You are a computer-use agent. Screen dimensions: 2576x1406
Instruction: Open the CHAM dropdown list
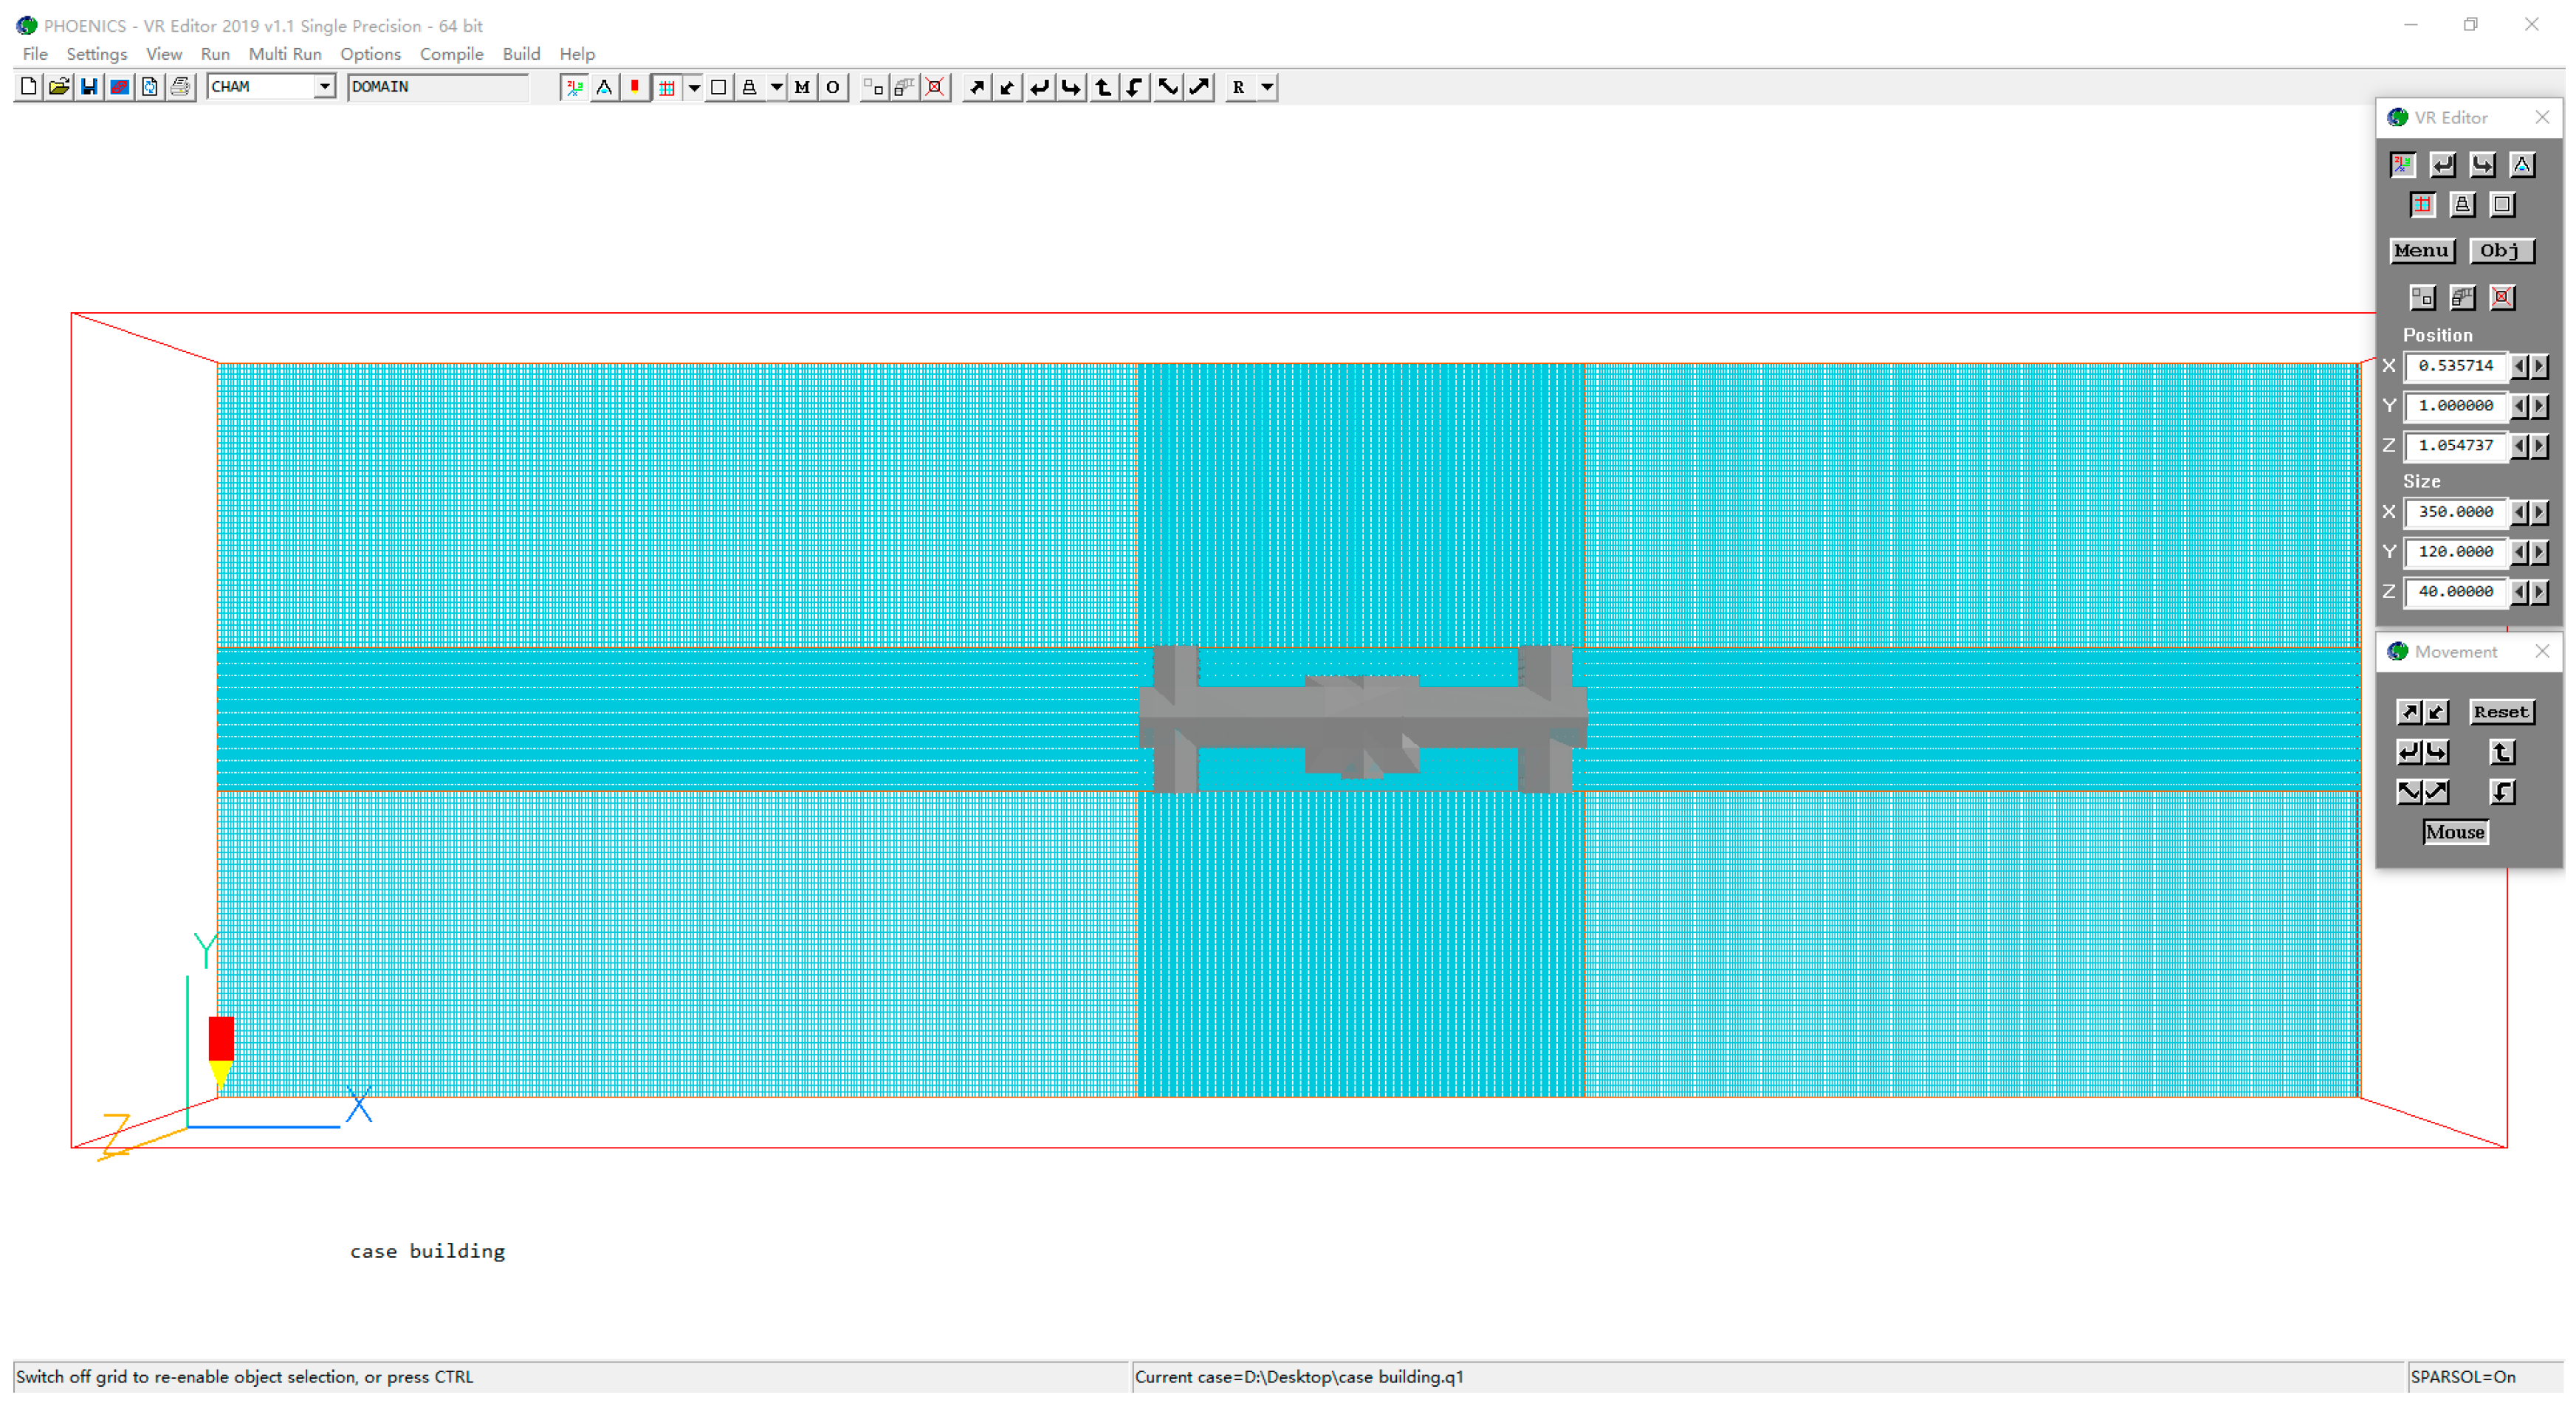pos(324,87)
